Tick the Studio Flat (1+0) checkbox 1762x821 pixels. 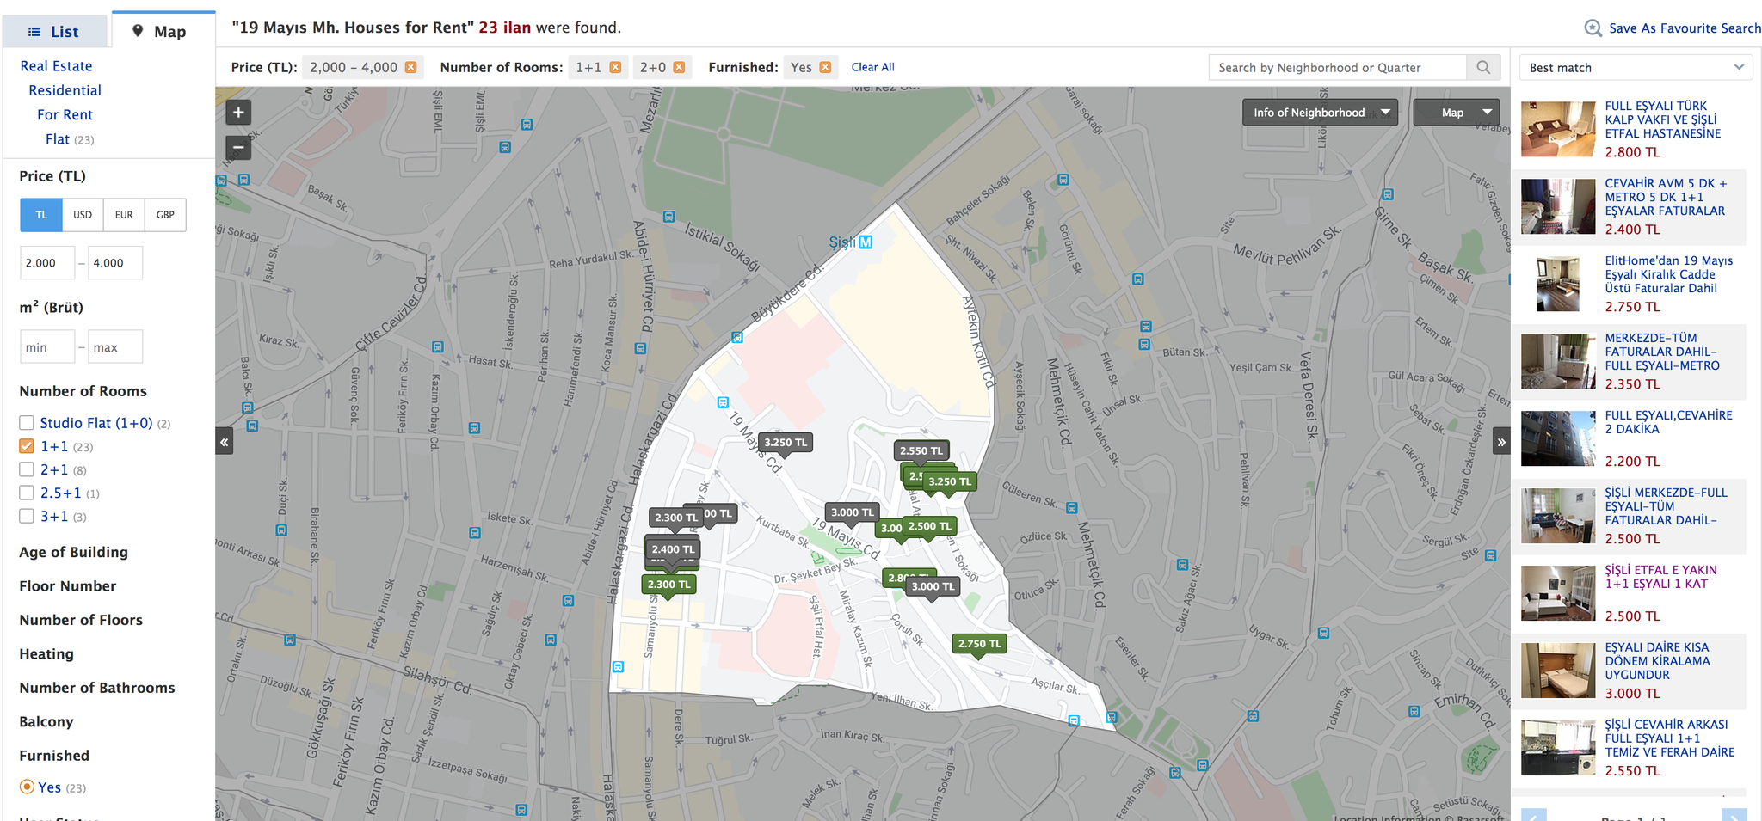pyautogui.click(x=27, y=423)
